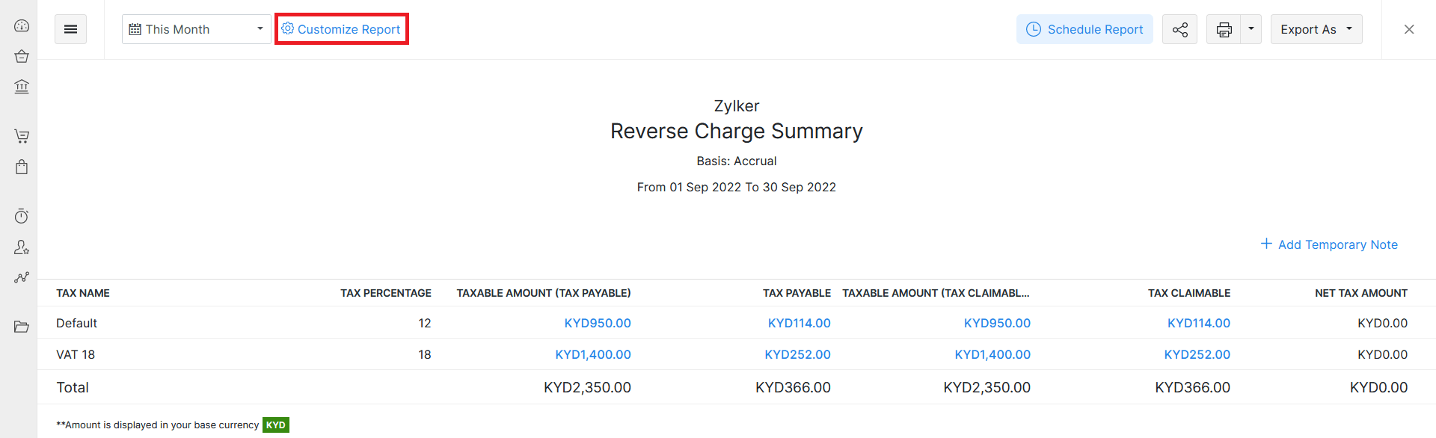Screen dimensions: 1436x438
Task: Expand the print options dropdown arrow
Action: [1251, 29]
